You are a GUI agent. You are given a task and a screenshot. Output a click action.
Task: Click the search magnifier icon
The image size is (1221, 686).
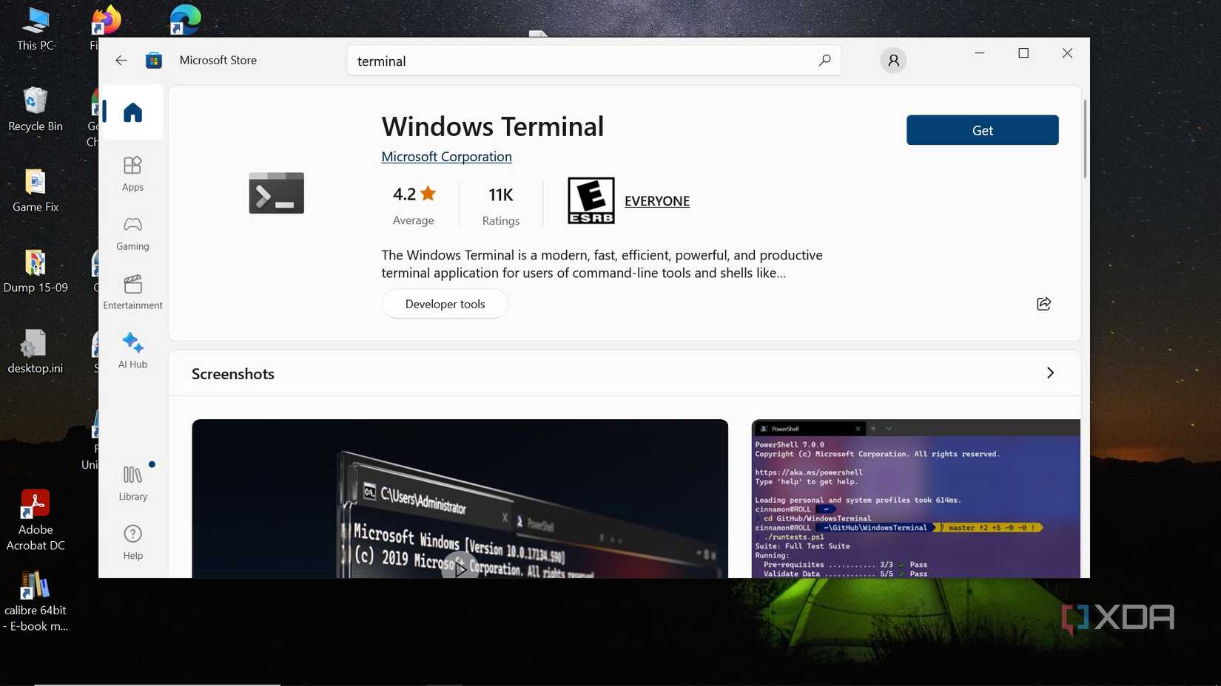click(824, 60)
